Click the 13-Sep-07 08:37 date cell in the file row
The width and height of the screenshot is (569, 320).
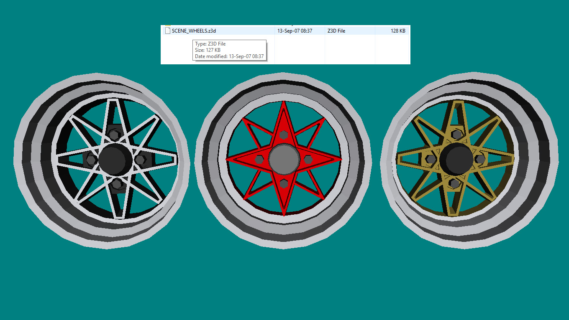295,30
